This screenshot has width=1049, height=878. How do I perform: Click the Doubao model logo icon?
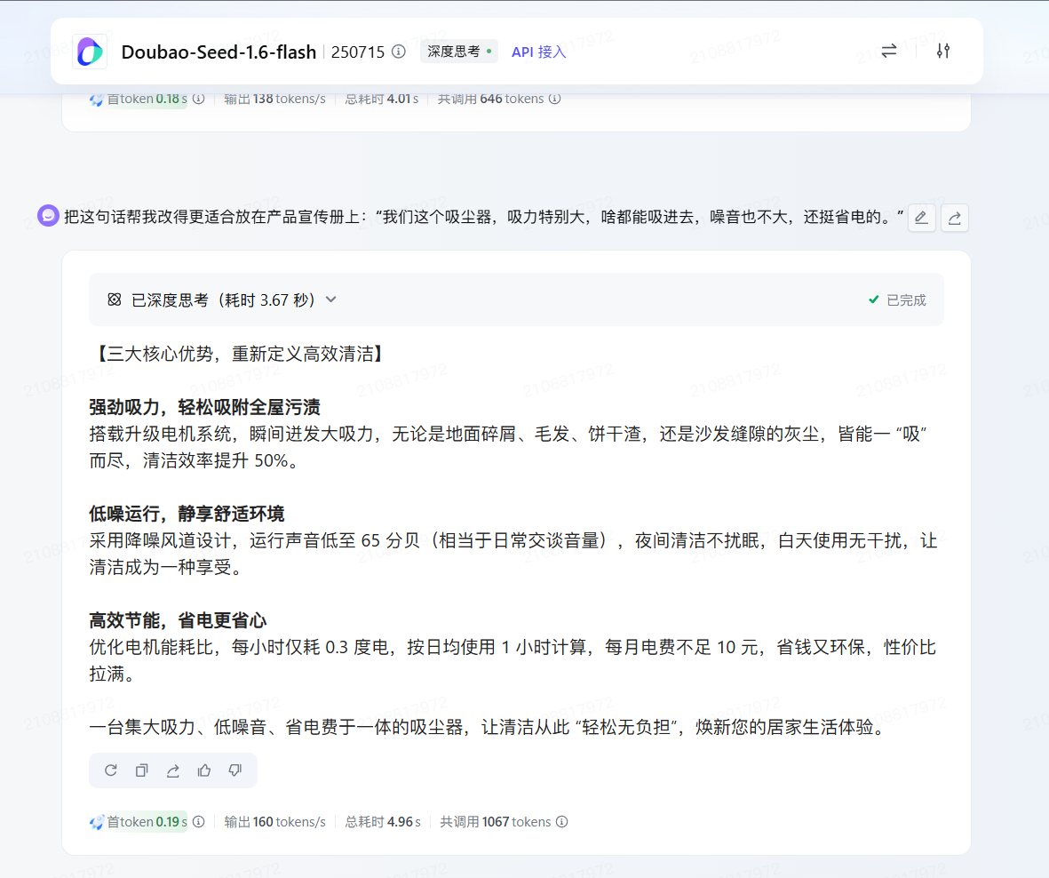(x=89, y=52)
